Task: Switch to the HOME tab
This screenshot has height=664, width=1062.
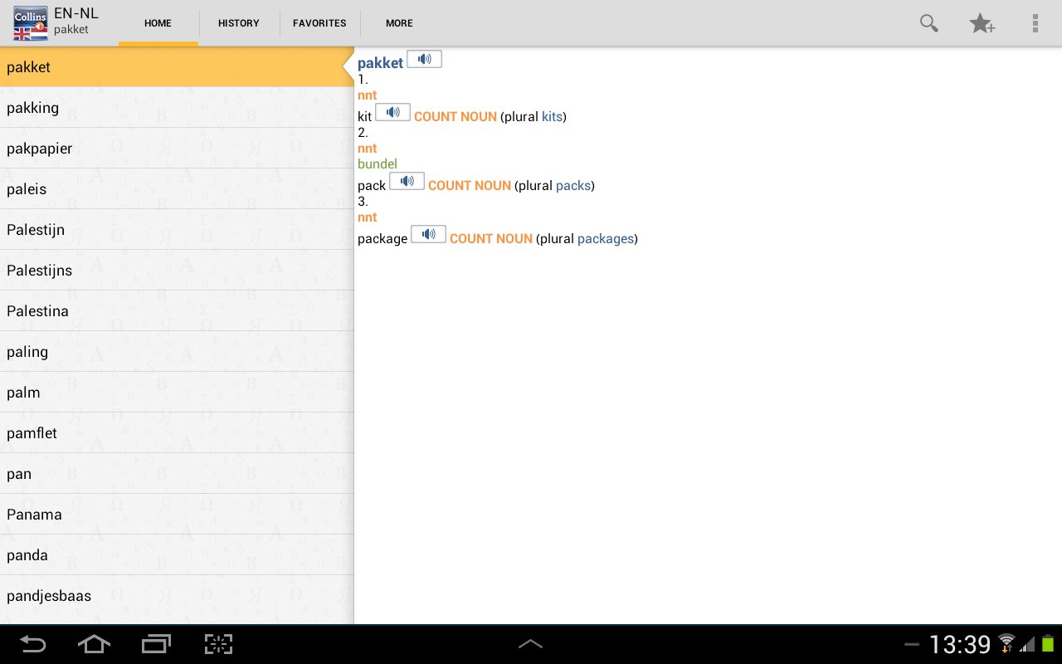Action: click(158, 23)
